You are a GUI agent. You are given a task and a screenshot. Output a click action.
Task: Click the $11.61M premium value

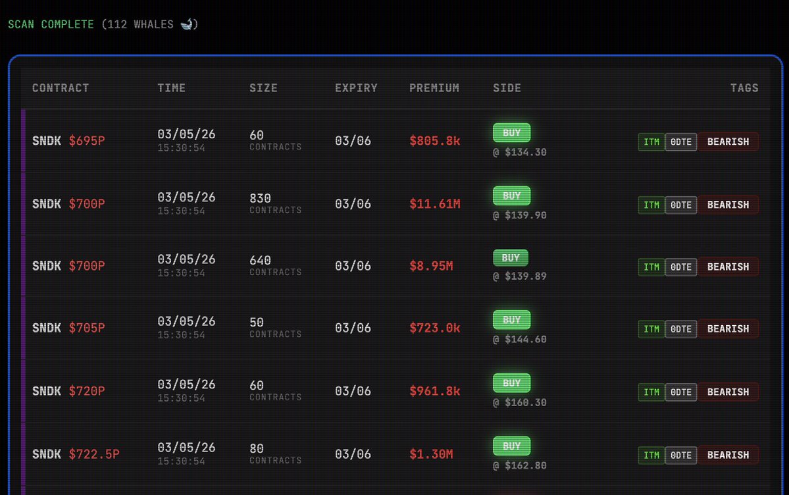point(435,204)
